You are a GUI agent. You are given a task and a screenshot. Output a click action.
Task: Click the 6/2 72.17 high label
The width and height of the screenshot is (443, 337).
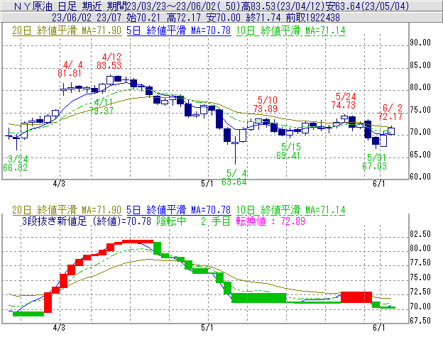(x=390, y=112)
